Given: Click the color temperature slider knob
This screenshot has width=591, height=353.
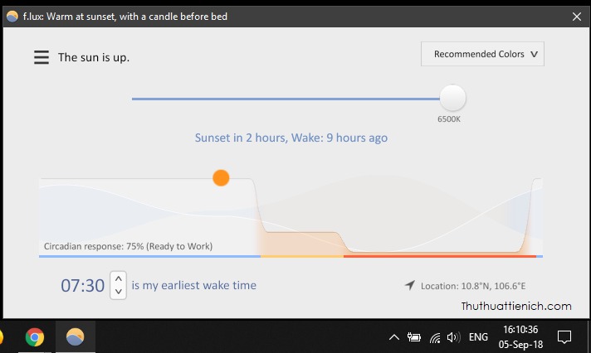Looking at the screenshot, I should click(452, 99).
